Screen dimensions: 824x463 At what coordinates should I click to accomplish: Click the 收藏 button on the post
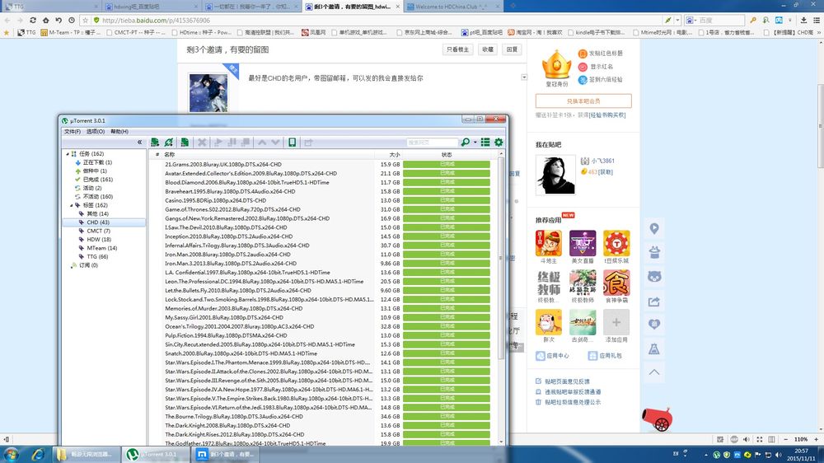tap(488, 49)
